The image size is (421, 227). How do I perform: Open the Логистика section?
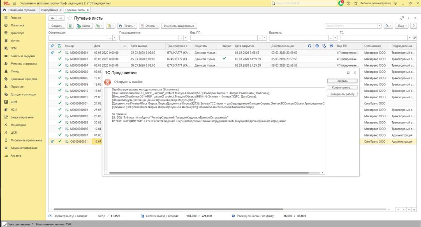17,25
